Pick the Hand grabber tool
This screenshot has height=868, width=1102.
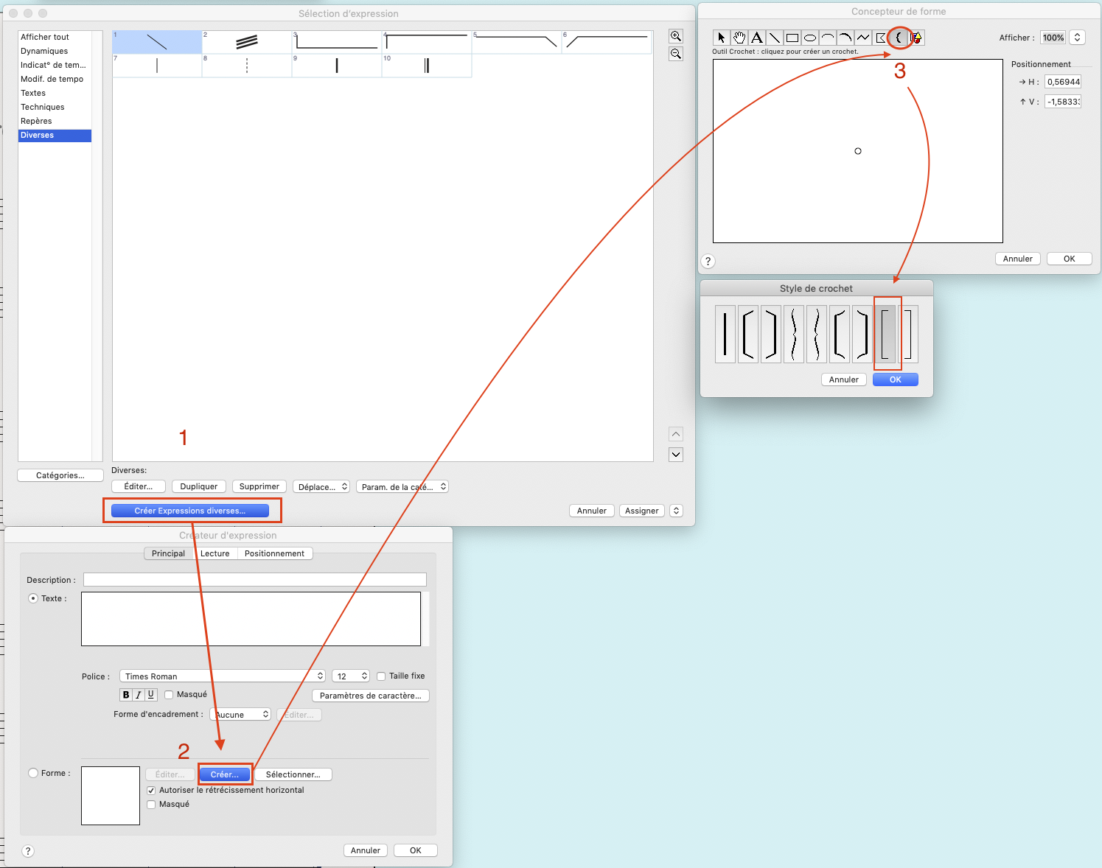point(739,38)
